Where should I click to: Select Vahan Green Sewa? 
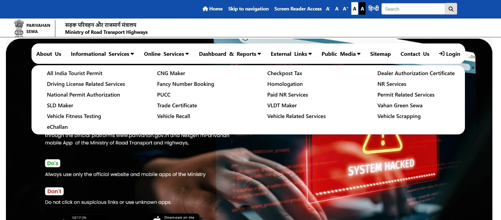pos(400,105)
